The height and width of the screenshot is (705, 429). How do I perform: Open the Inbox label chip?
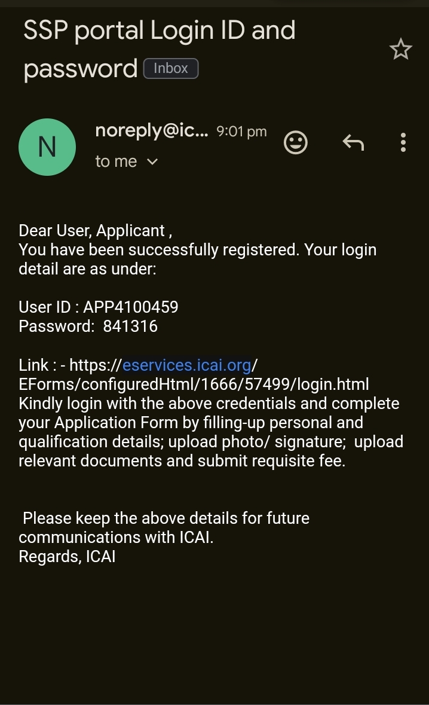171,69
